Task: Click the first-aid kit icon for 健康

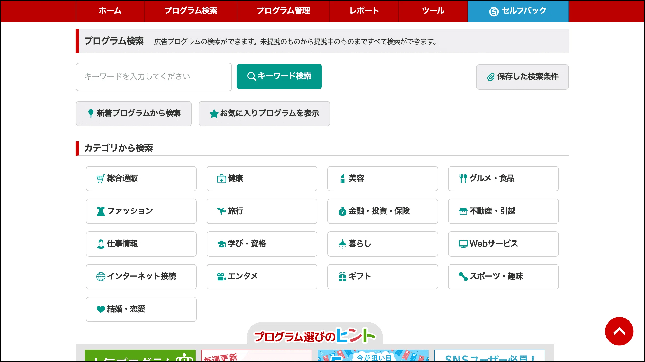Action: [x=221, y=179]
